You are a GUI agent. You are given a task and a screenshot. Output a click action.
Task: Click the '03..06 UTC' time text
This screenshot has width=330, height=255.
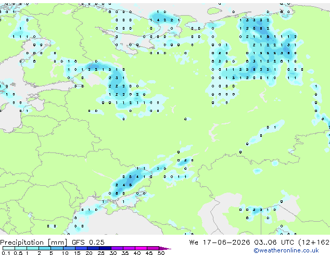274,243
